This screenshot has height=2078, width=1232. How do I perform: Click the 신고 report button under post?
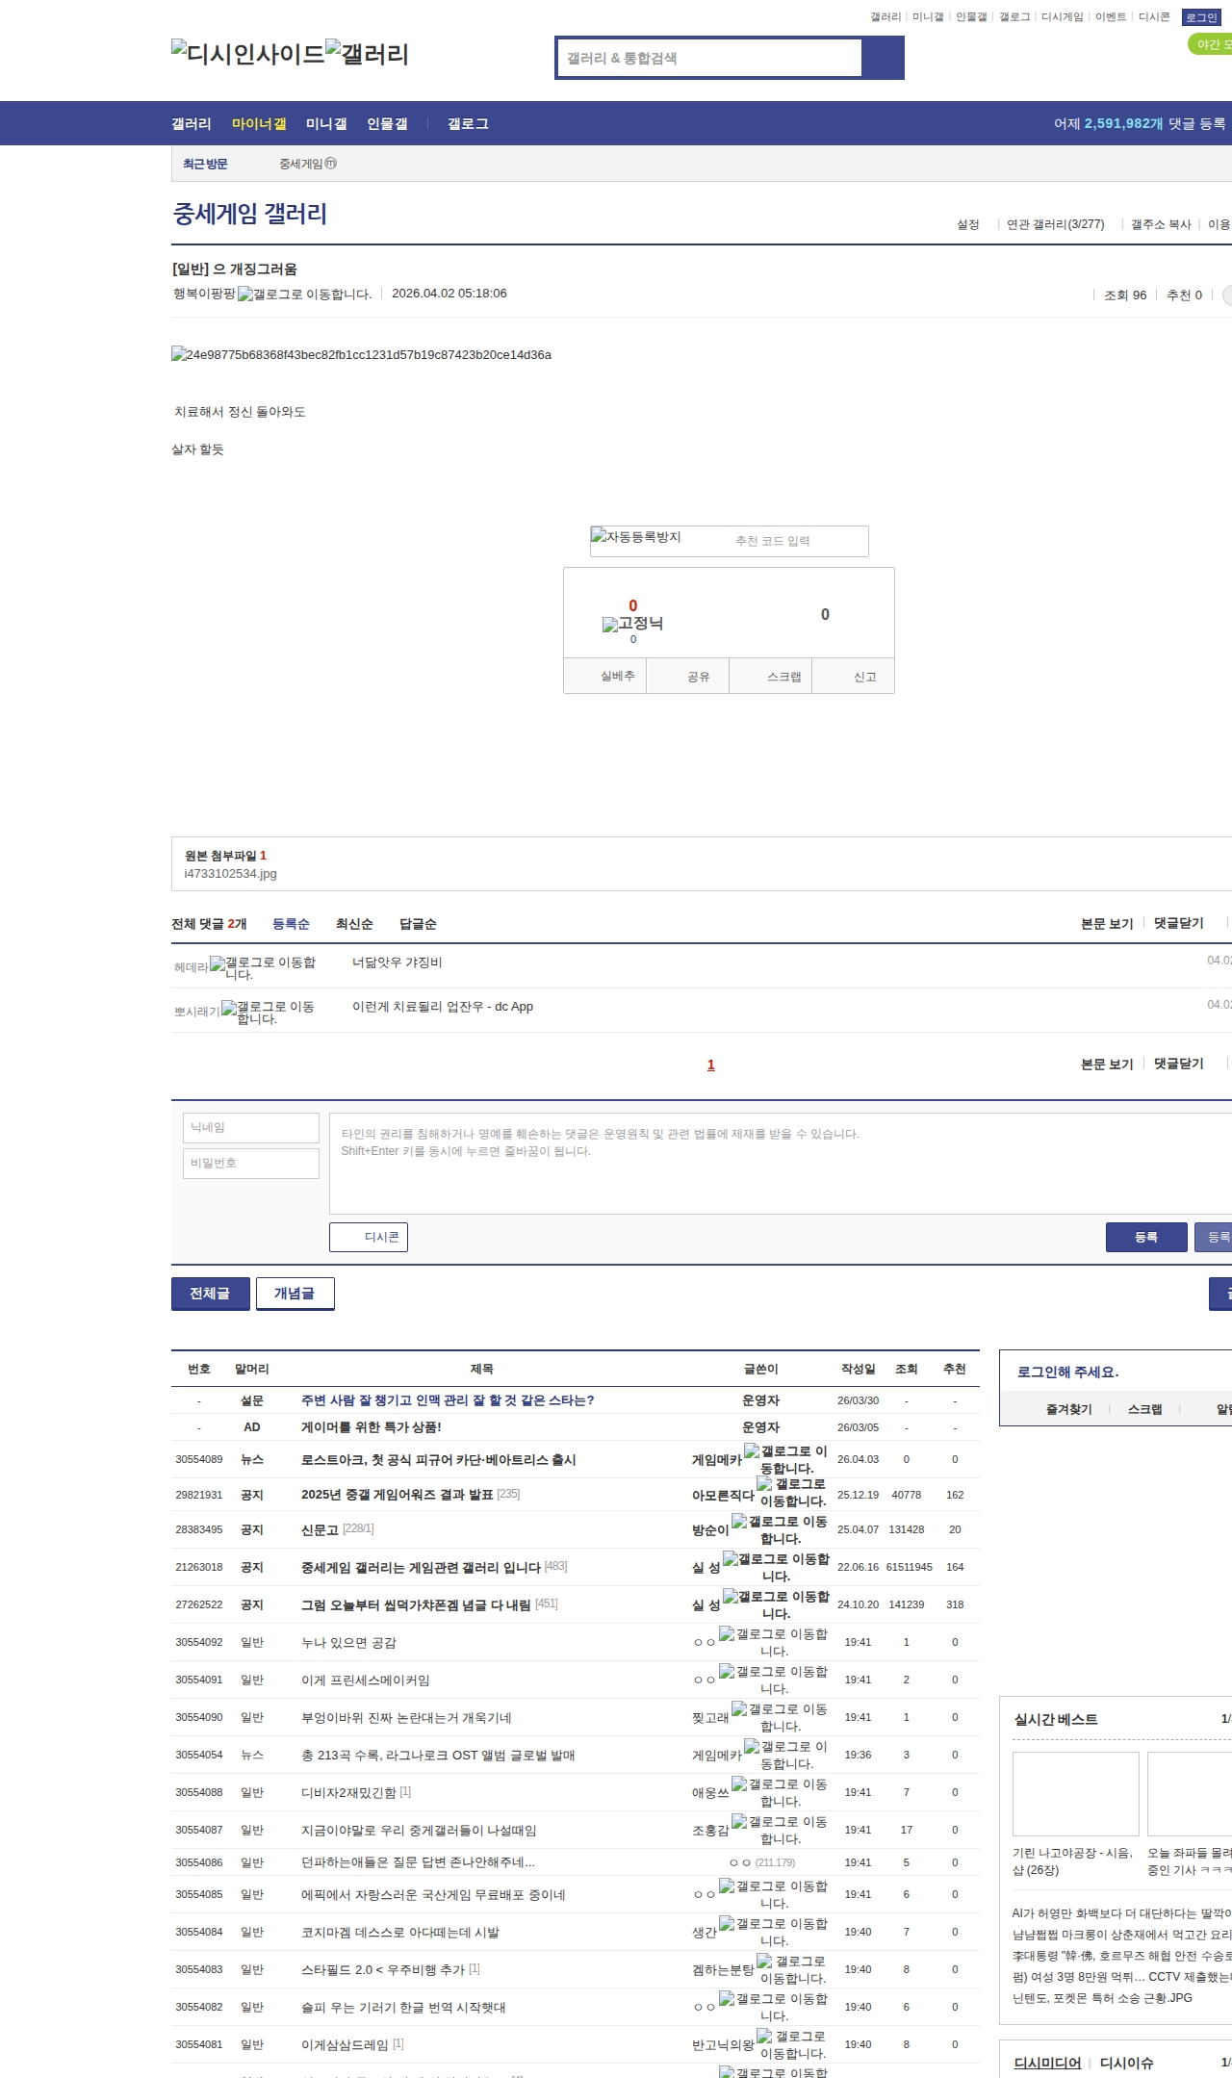click(x=864, y=677)
